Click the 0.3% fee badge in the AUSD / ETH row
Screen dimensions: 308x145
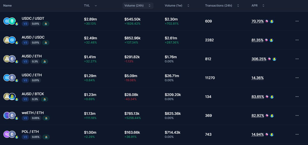(x=35, y=61)
